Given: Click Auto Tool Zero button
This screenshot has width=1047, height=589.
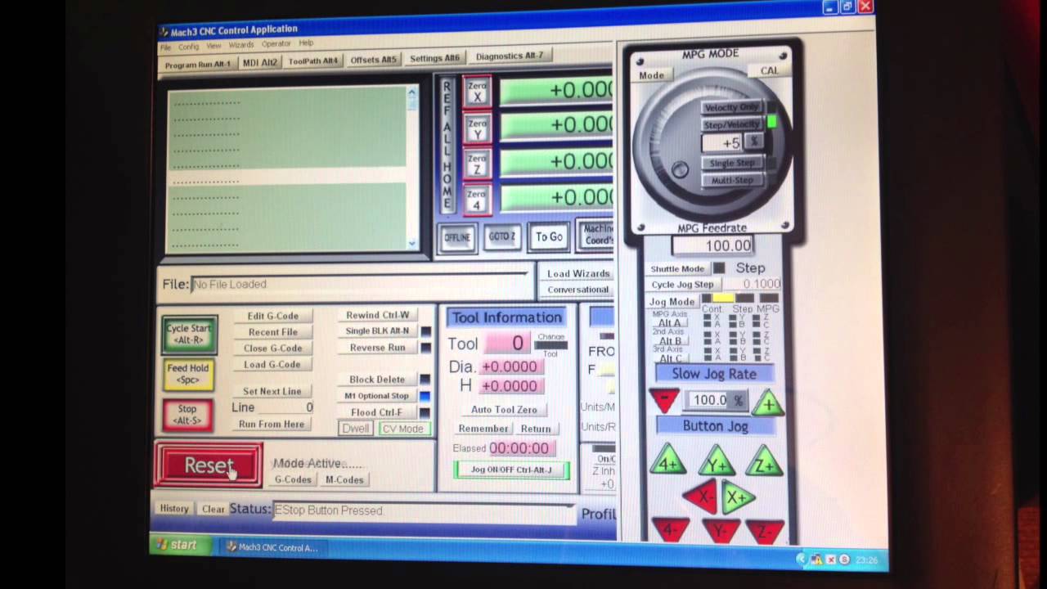Looking at the screenshot, I should tap(505, 410).
